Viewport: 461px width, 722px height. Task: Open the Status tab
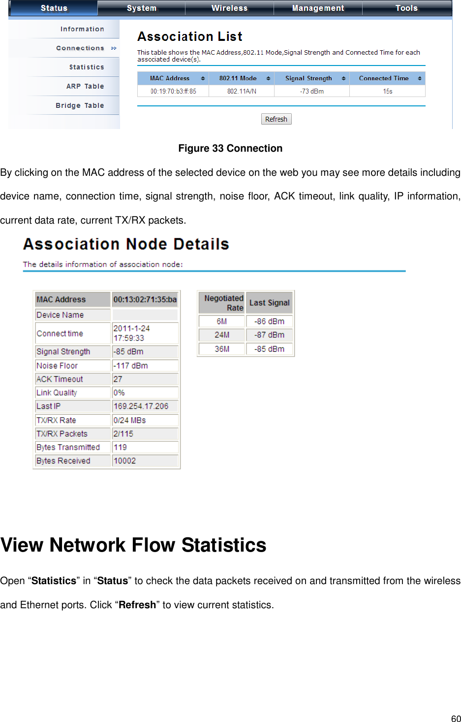(54, 8)
